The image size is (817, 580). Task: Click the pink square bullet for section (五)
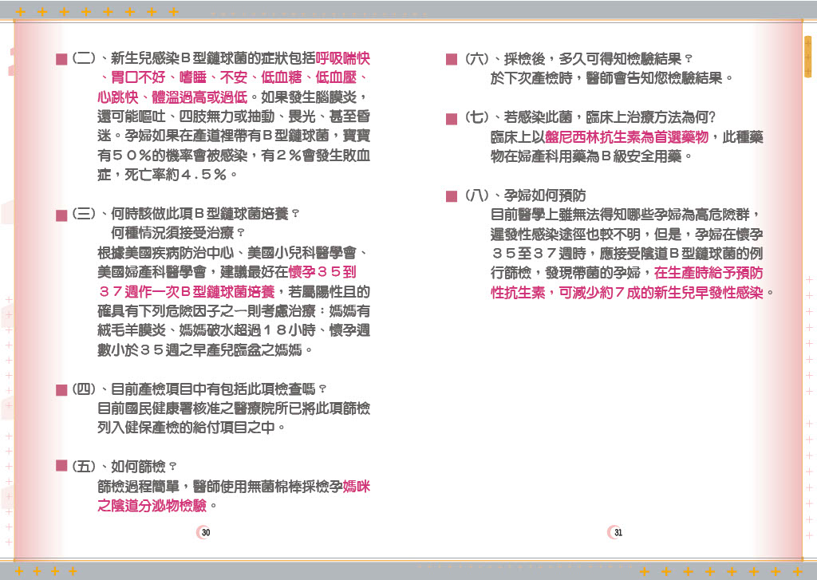click(x=61, y=466)
